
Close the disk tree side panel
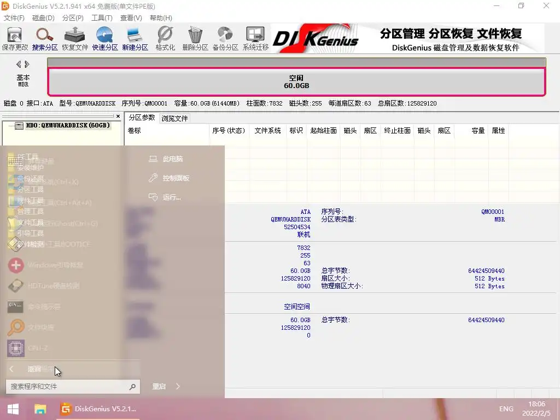(x=118, y=116)
